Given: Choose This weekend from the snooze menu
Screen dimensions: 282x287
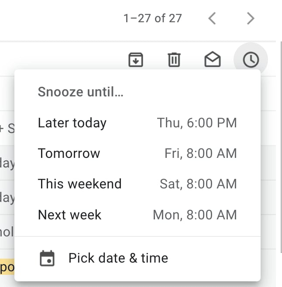Looking at the screenshot, I should click(x=138, y=184).
